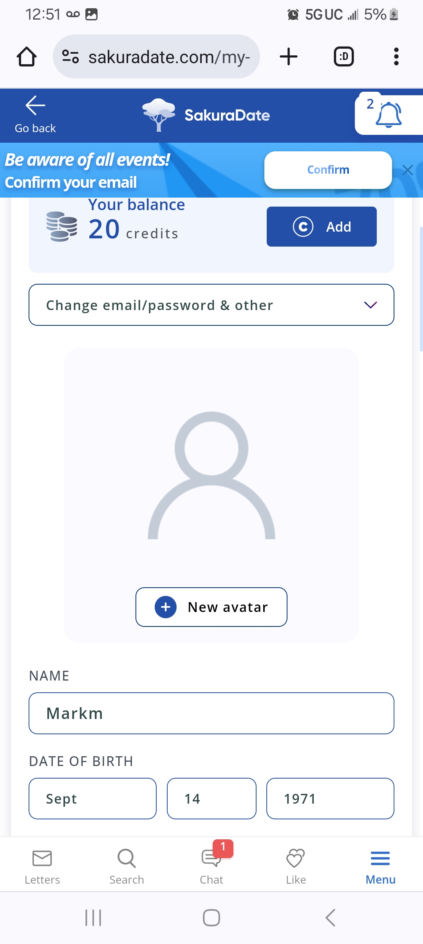Click Add credits button
423x944 pixels.
(x=322, y=227)
